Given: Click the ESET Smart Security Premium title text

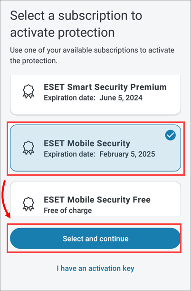Looking at the screenshot, I should [x=105, y=87].
